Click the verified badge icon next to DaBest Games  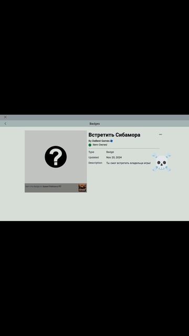[x=111, y=141]
